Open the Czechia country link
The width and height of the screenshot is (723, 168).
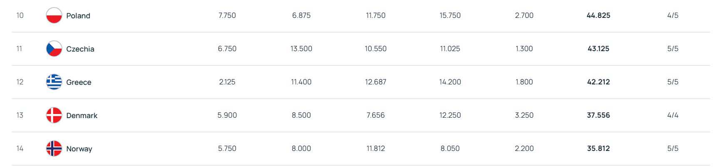[80, 49]
